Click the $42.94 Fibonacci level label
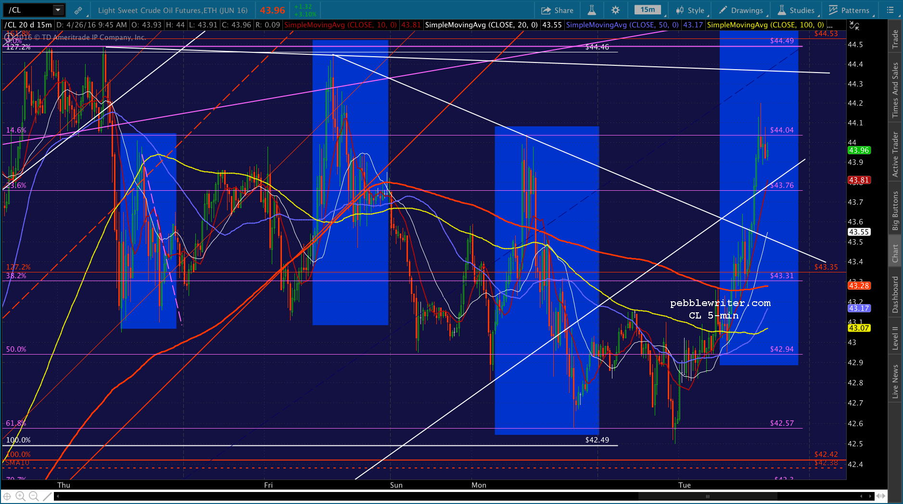The image size is (903, 504). (x=782, y=349)
